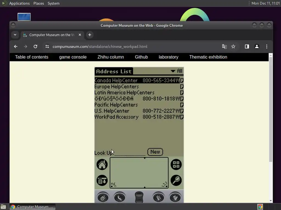The image size is (281, 210).
Task: Tap the New address button
Action: click(x=155, y=152)
